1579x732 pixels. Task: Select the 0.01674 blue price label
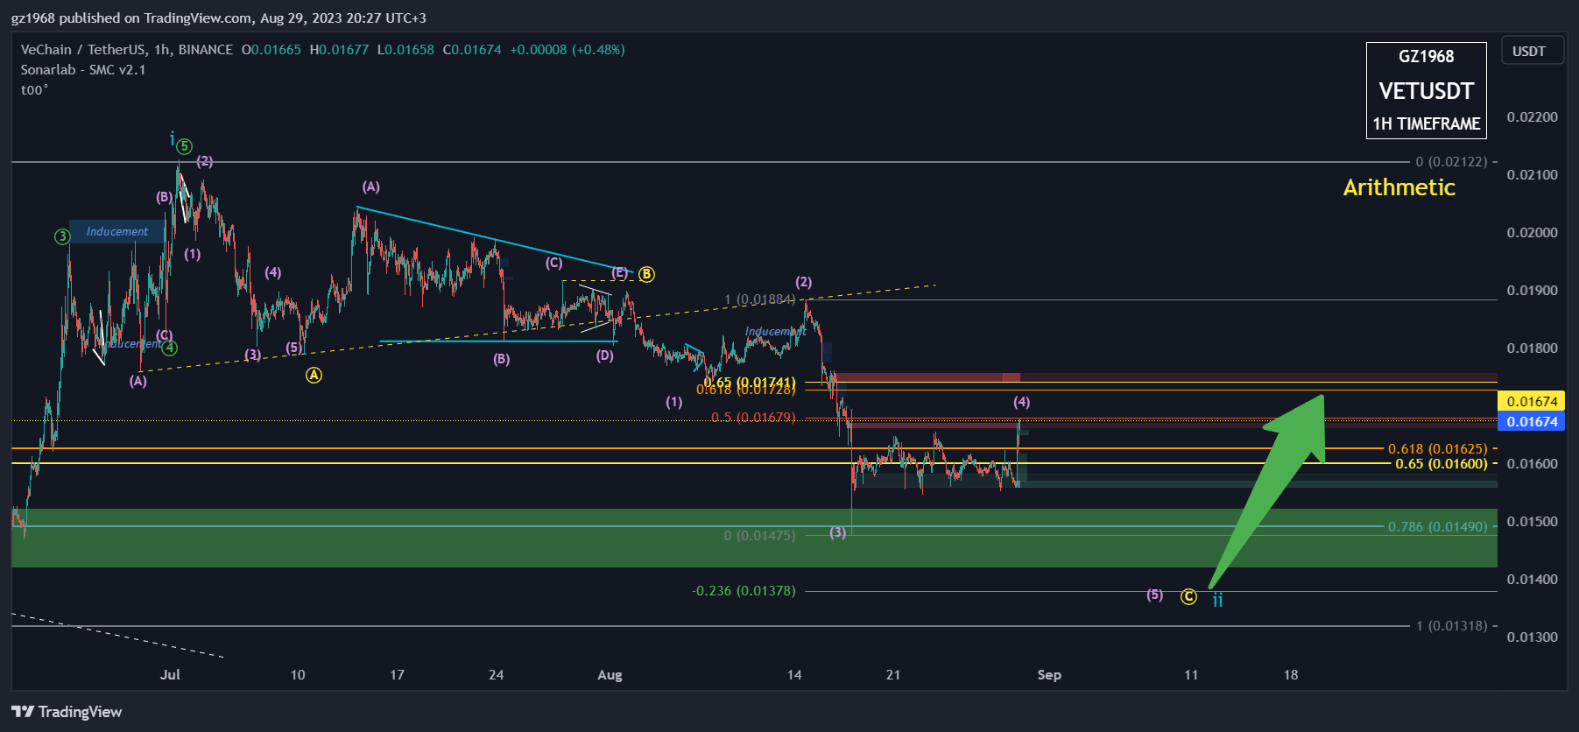coord(1532,422)
